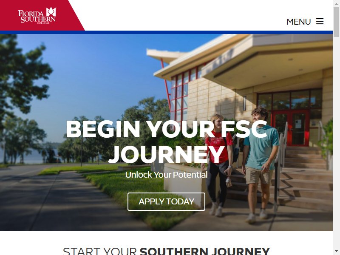Click the vertical scrollbar thumb

336,22
